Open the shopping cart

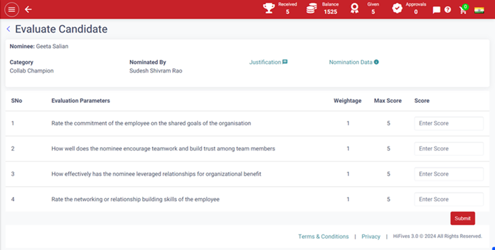click(x=463, y=10)
